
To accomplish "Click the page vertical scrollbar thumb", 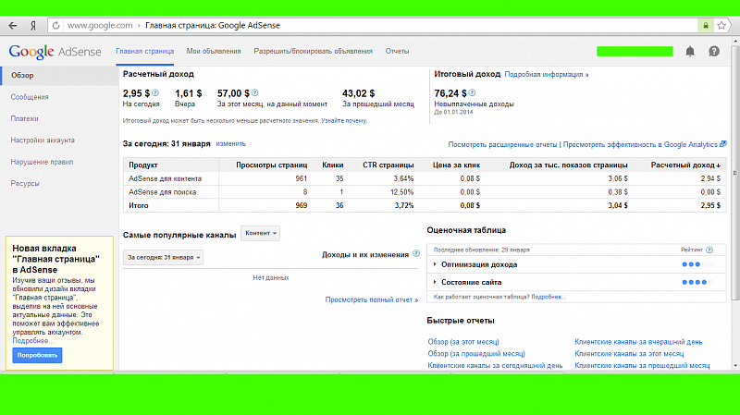I will pyautogui.click(x=734, y=173).
